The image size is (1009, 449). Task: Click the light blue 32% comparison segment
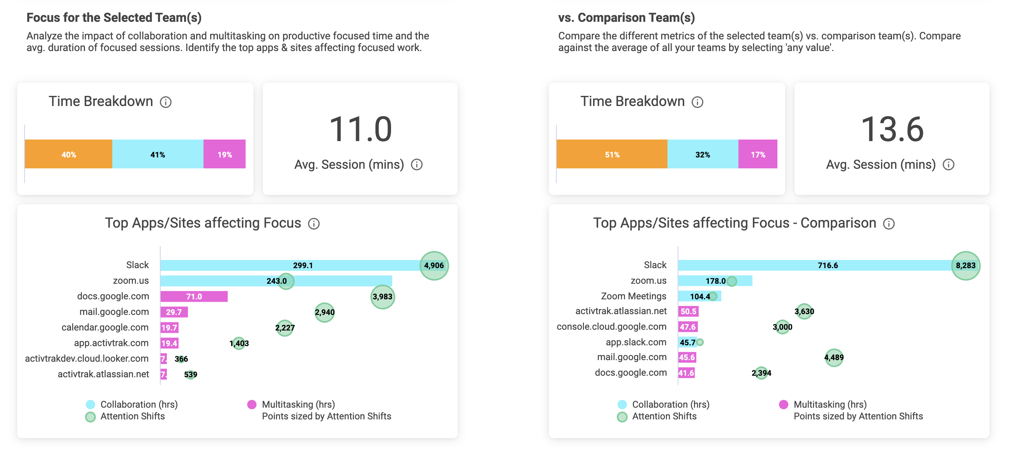[x=702, y=154]
